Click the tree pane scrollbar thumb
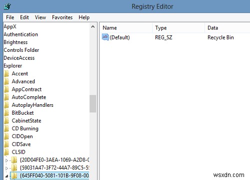 [92, 104]
